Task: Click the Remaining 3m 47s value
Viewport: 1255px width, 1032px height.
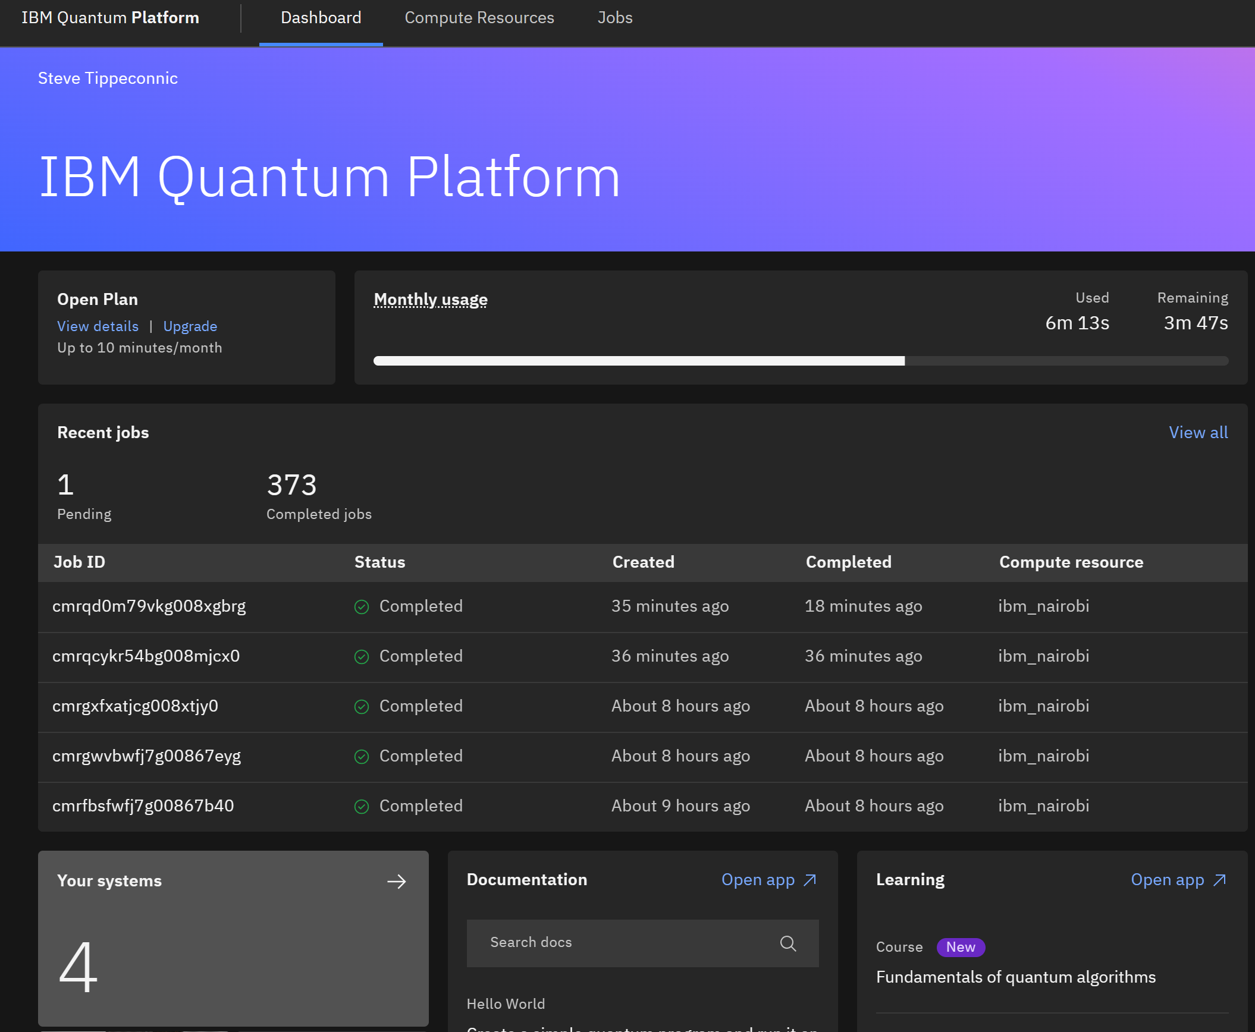Action: 1196,323
